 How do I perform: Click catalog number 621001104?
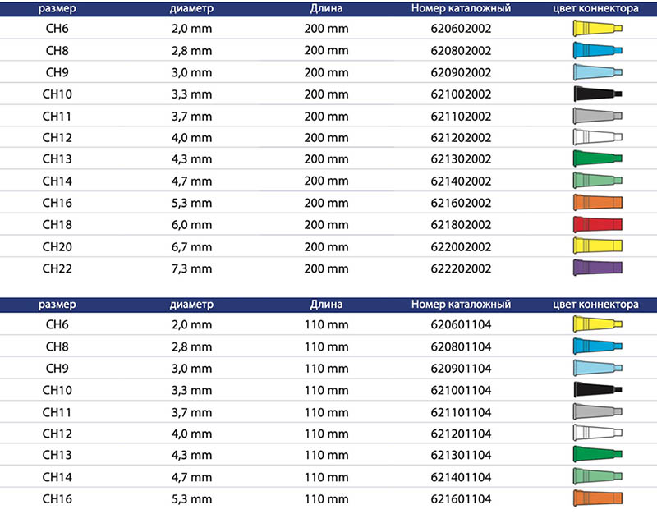coord(461,390)
